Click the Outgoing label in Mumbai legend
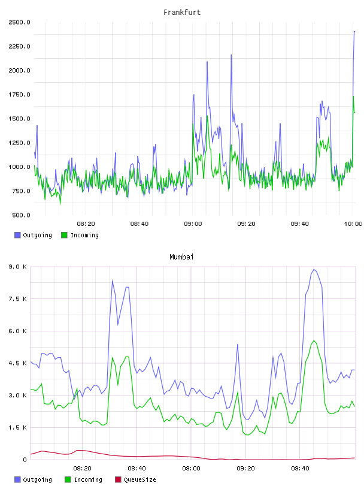Image resolution: width=364 pixels, height=489 pixels. (37, 479)
